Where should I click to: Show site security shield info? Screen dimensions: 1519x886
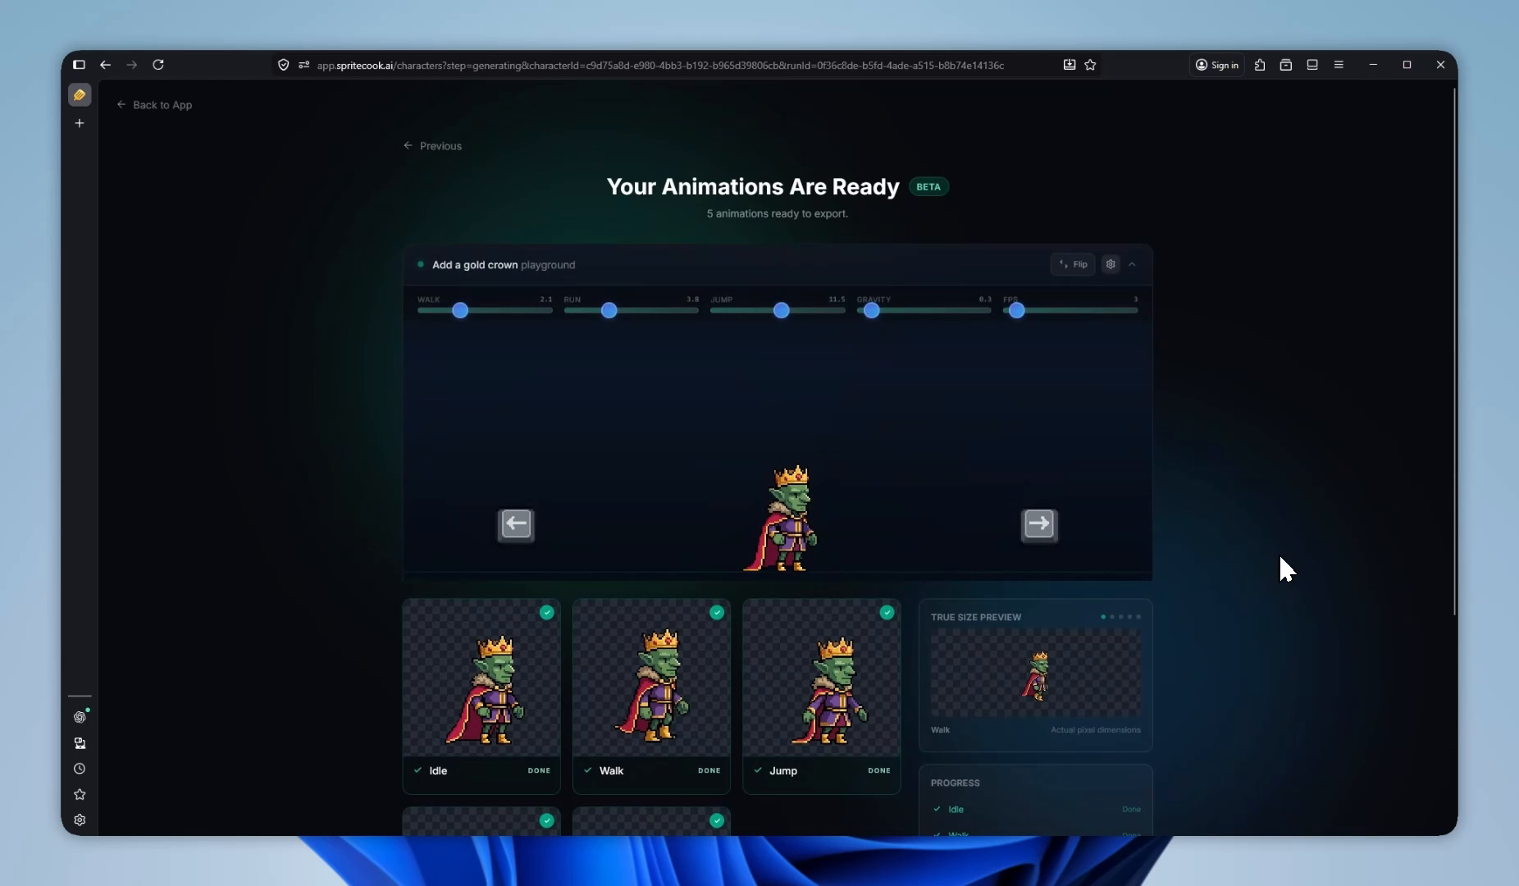283,65
